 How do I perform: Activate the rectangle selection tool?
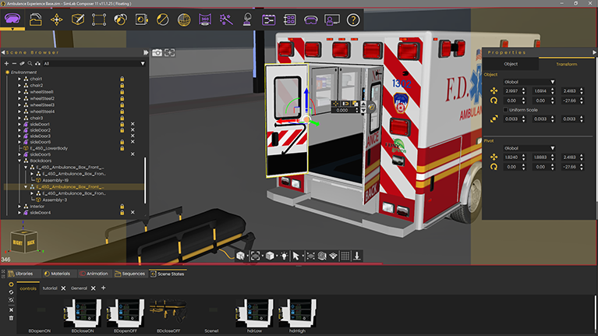(x=99, y=19)
